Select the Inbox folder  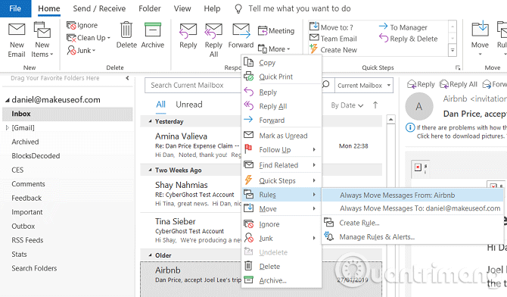pos(67,114)
